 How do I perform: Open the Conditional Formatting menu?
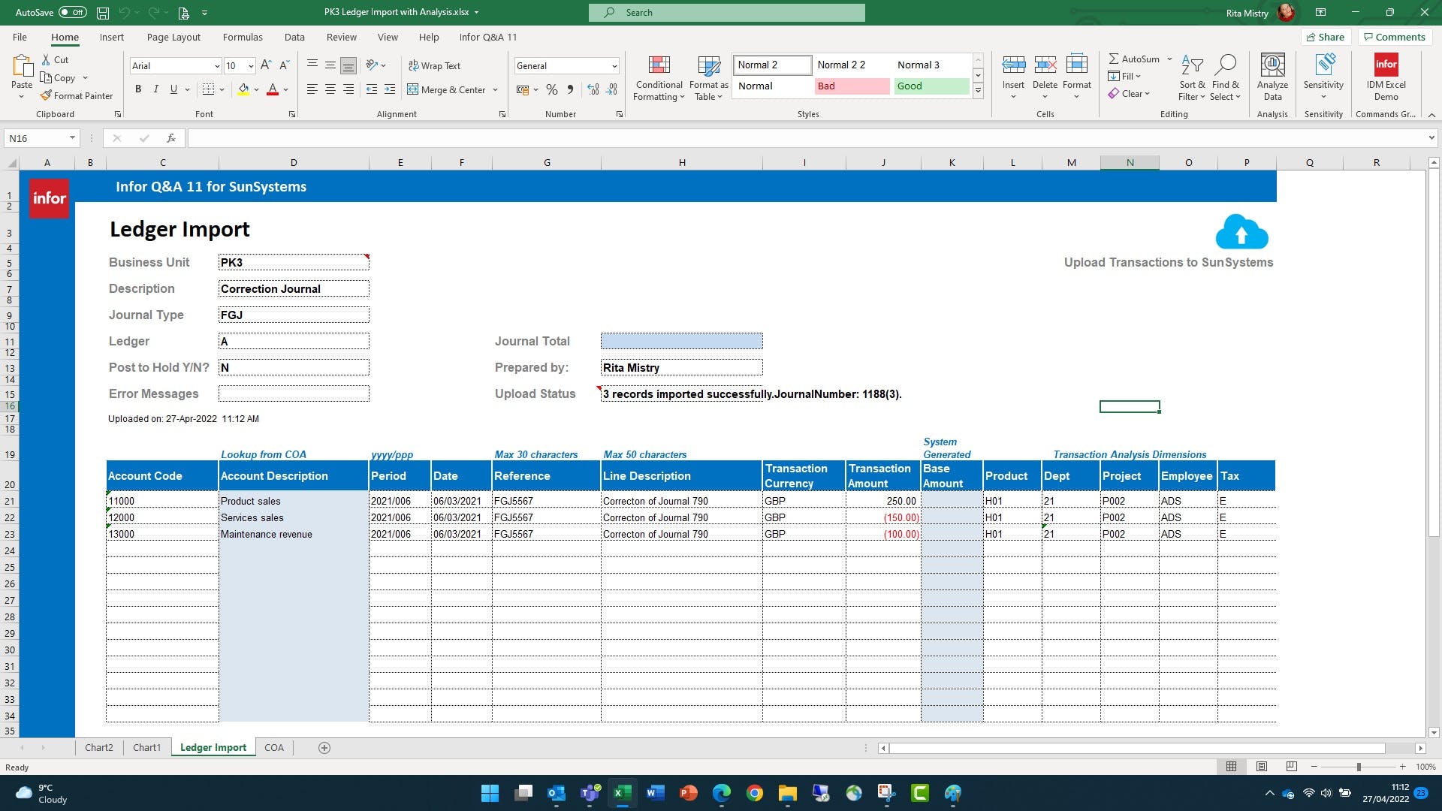(x=659, y=77)
